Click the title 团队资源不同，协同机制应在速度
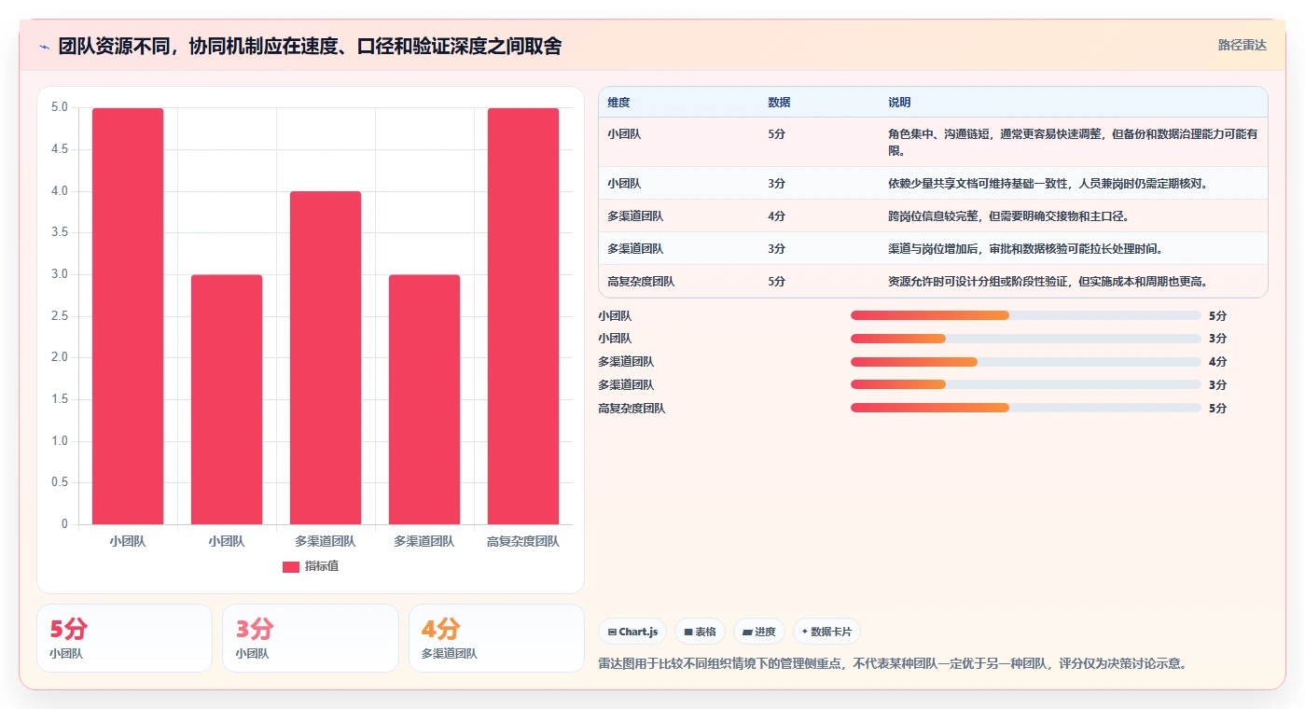This screenshot has width=1305, height=709. 310,47
